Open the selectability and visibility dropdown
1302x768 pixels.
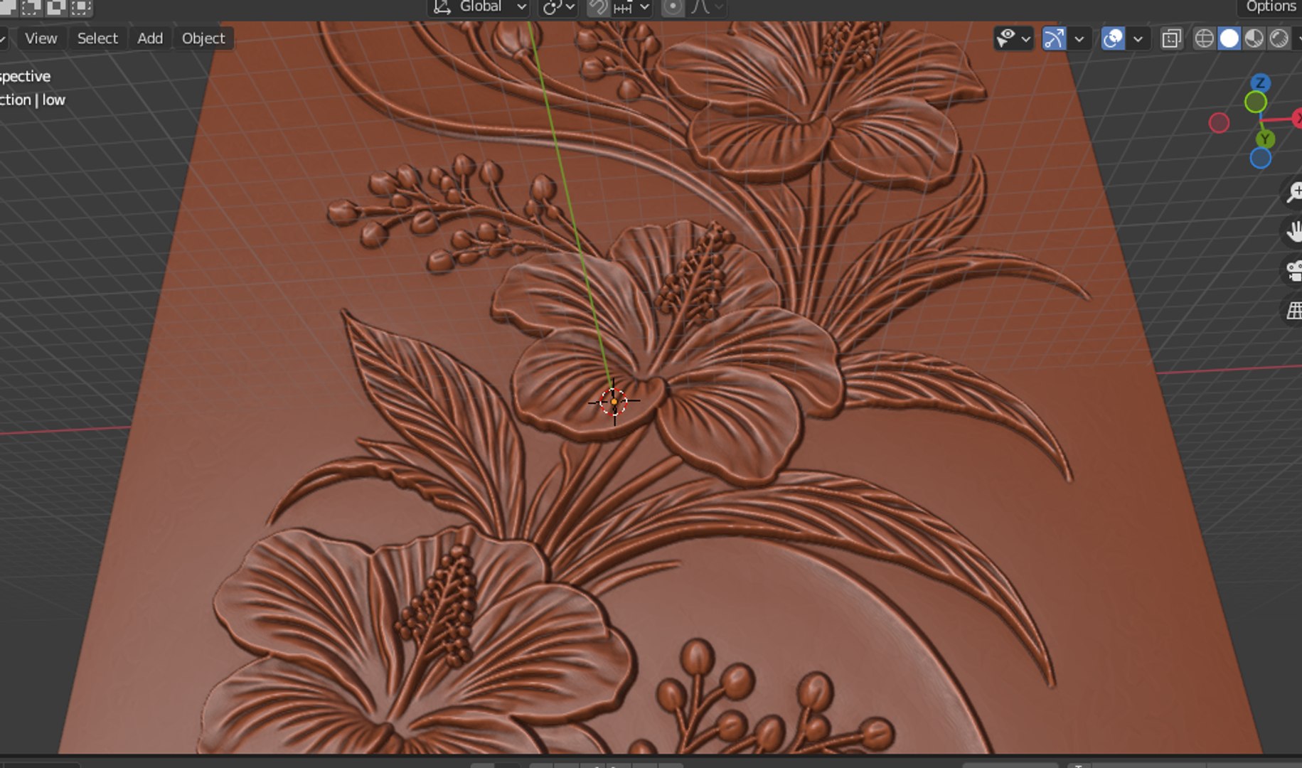[1013, 38]
